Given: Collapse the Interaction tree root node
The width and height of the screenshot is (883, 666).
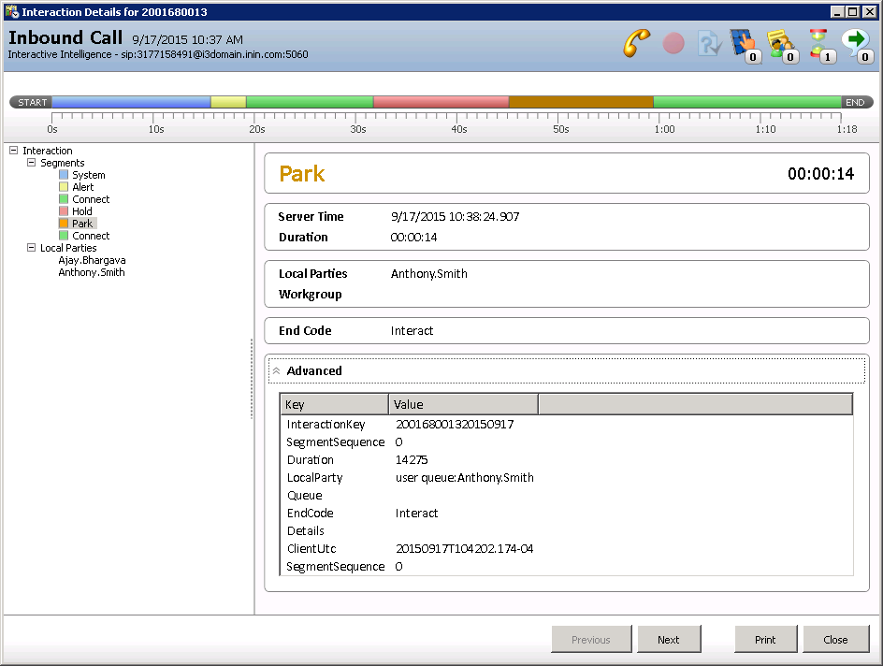Looking at the screenshot, I should coord(13,151).
